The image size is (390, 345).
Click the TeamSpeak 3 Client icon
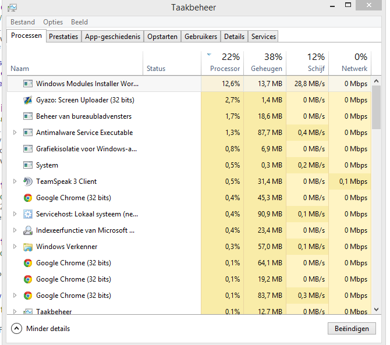click(28, 182)
